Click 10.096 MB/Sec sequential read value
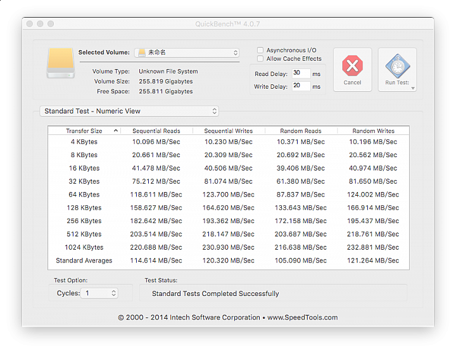Viewport: 456px width, 353px height. click(x=156, y=142)
